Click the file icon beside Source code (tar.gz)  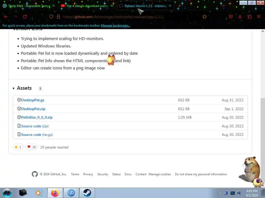19,135
